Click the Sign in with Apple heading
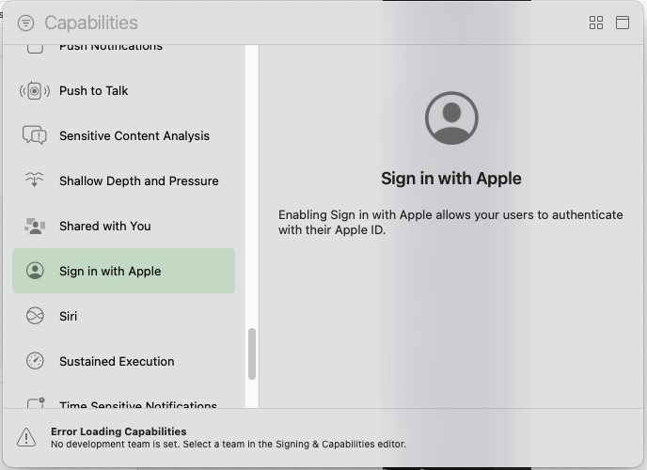 point(451,179)
